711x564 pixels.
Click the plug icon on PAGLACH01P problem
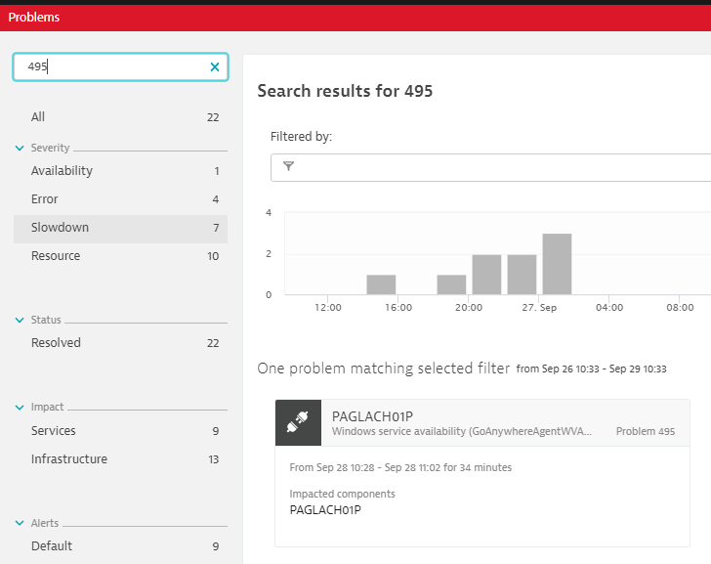(297, 421)
